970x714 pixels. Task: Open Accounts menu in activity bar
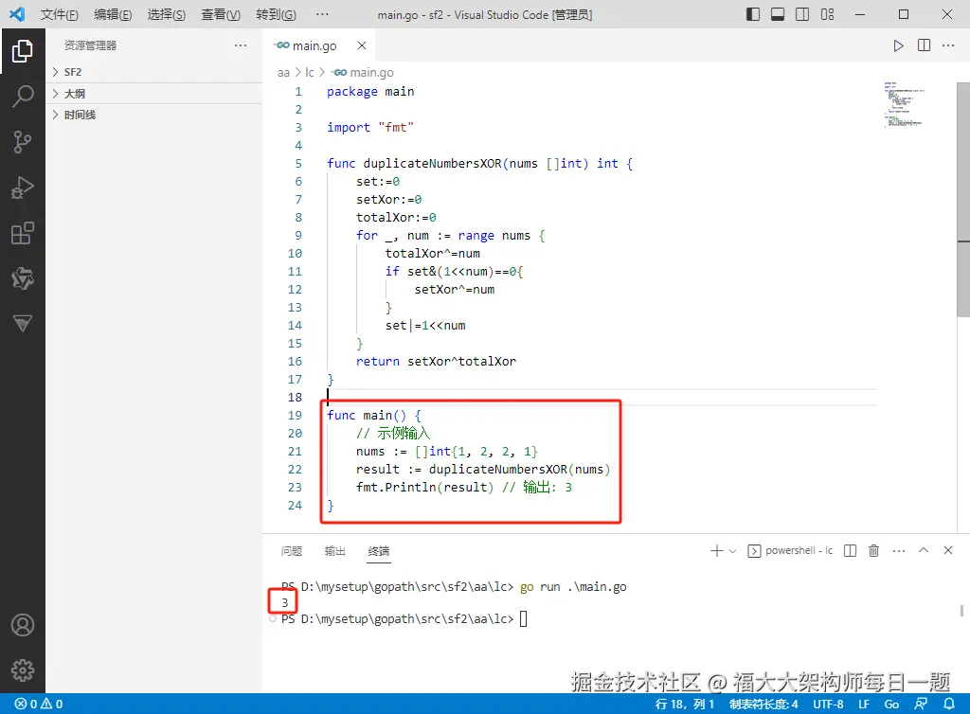pyautogui.click(x=23, y=625)
